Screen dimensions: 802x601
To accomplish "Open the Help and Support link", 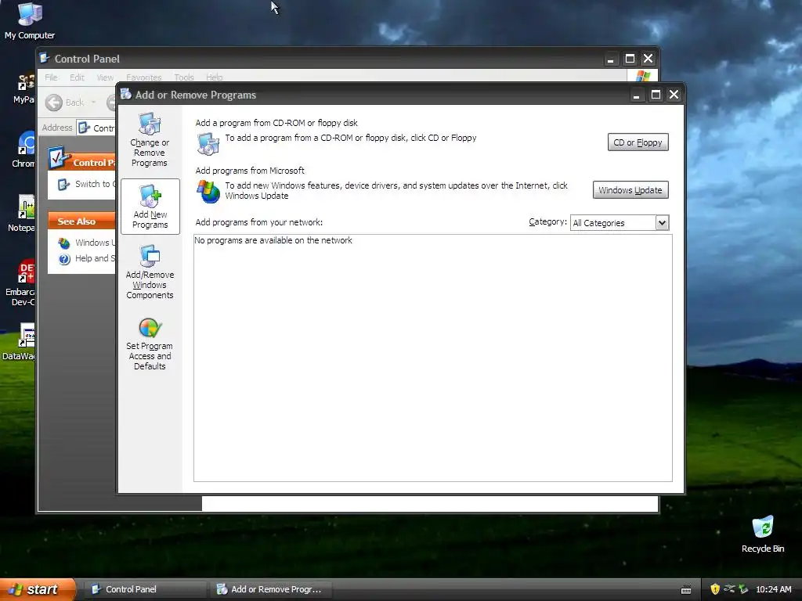I will point(87,258).
